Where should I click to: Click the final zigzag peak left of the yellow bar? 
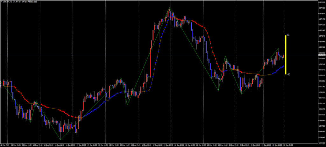tap(278, 49)
